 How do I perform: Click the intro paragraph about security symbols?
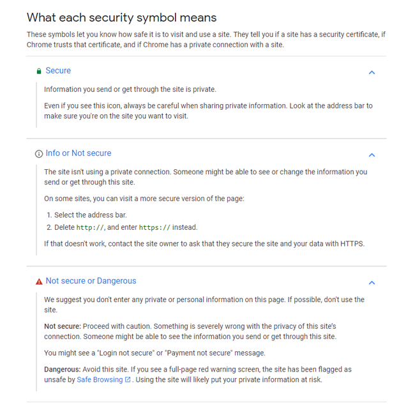(x=206, y=40)
